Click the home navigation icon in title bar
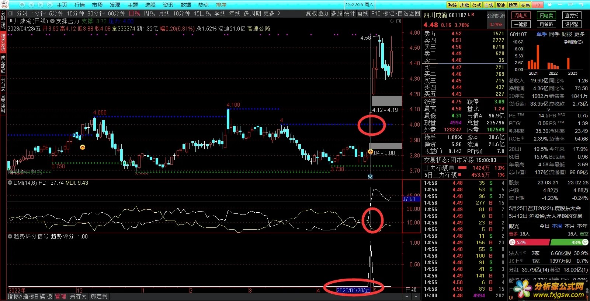Image resolution: width=590 pixels, height=301 pixels. (22, 5)
